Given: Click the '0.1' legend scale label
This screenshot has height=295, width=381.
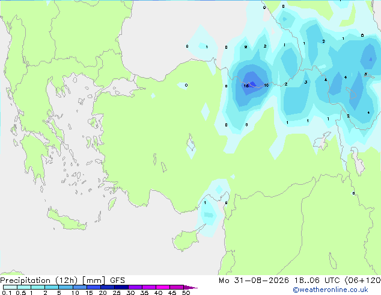Looking at the screenshot, I should click(x=7, y=293).
